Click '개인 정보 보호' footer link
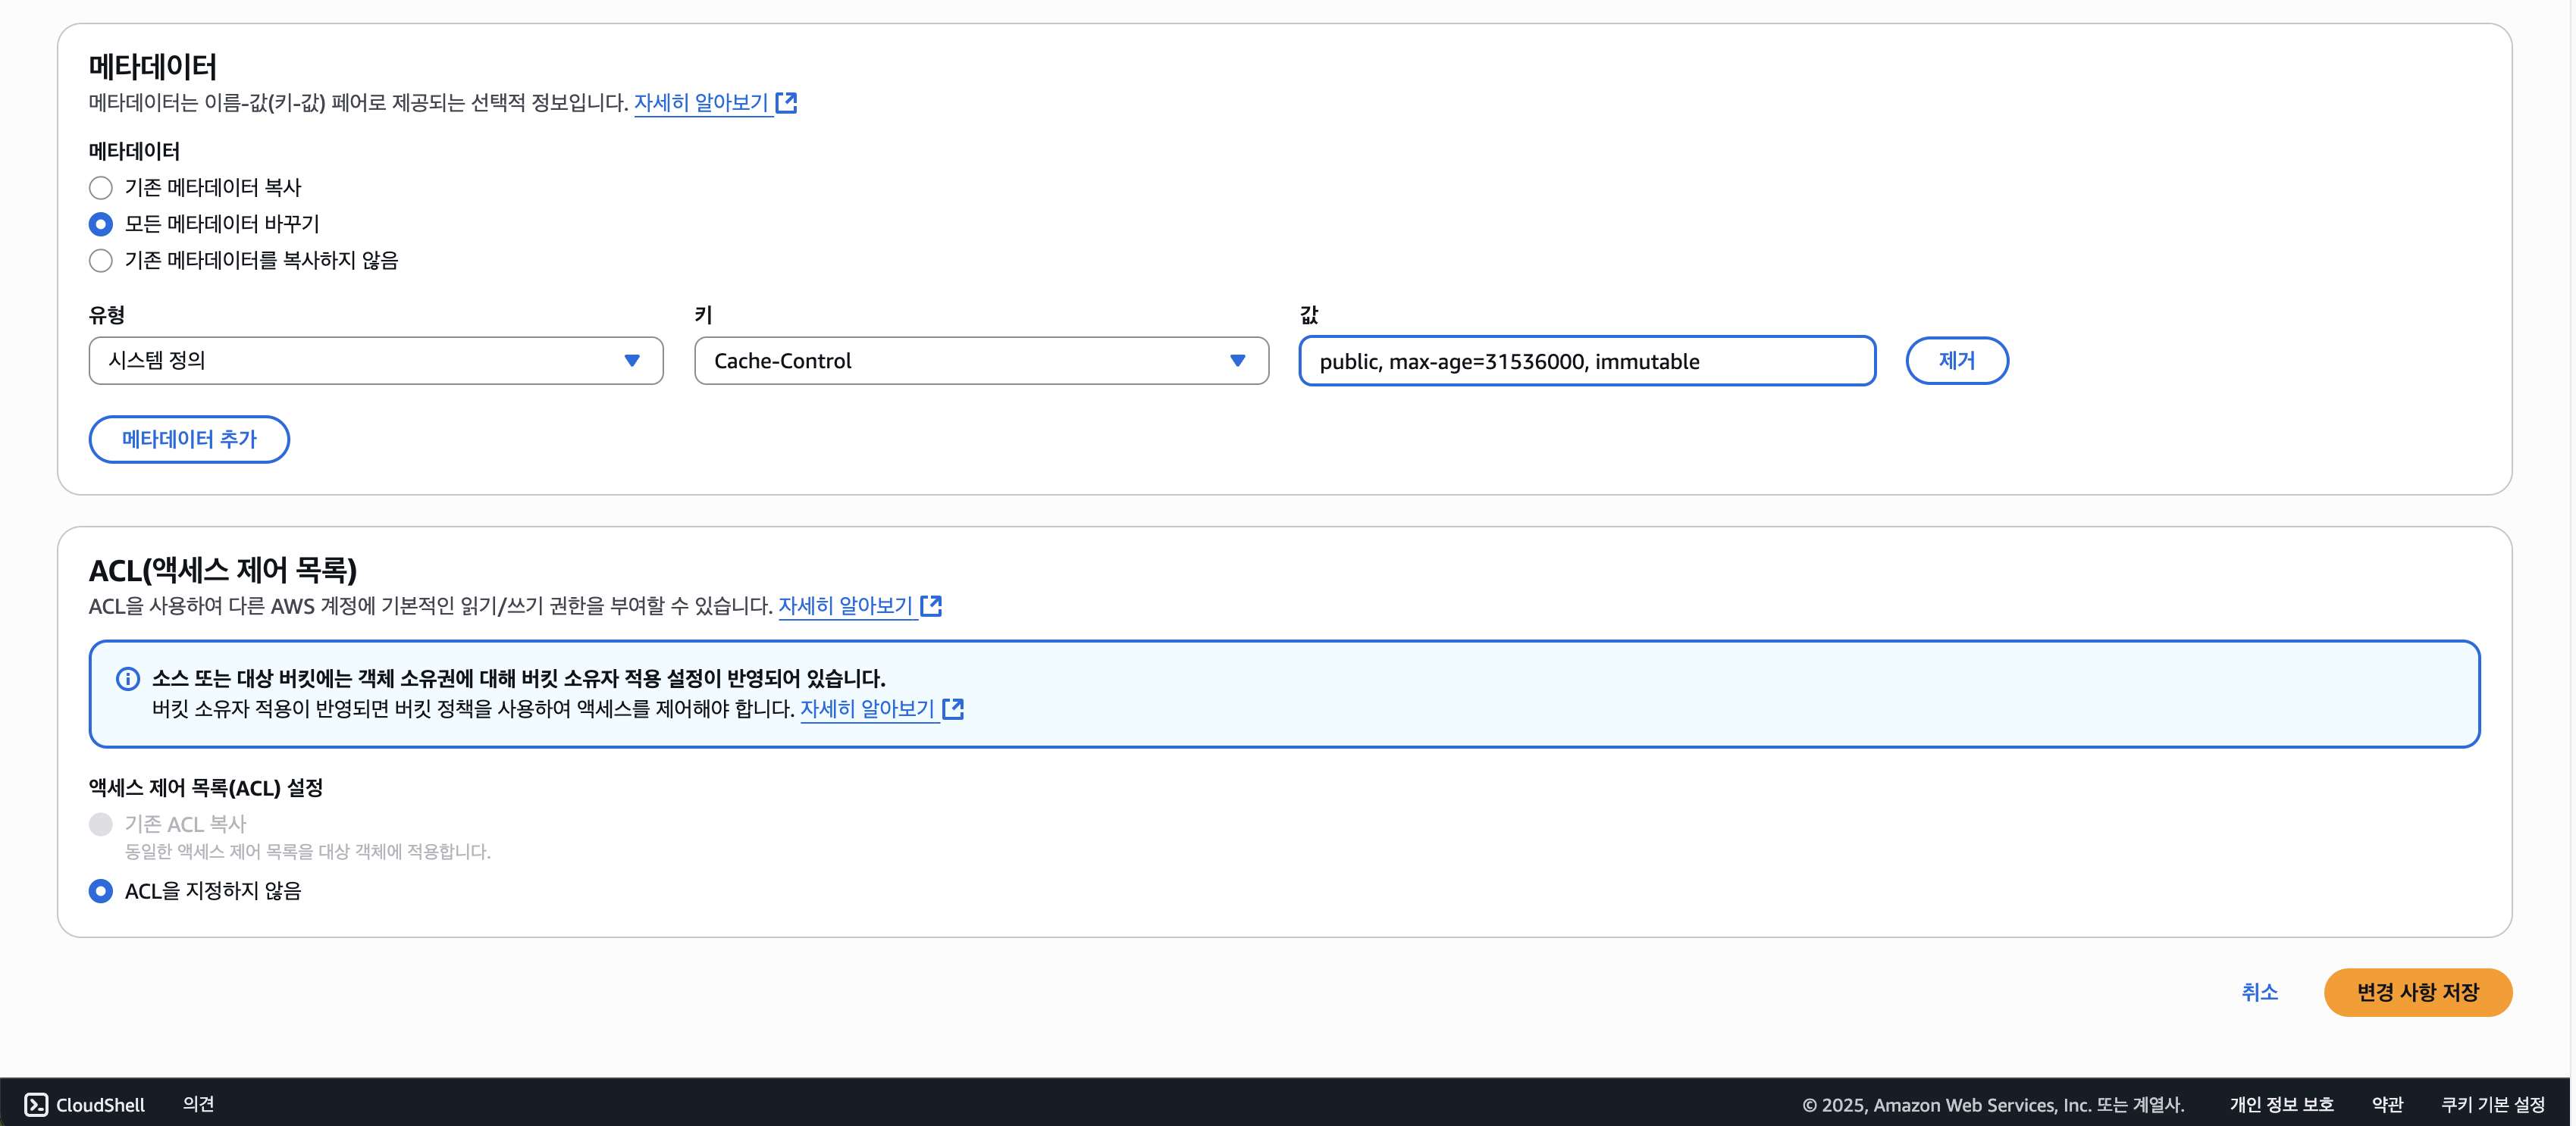 pyautogui.click(x=2280, y=1104)
